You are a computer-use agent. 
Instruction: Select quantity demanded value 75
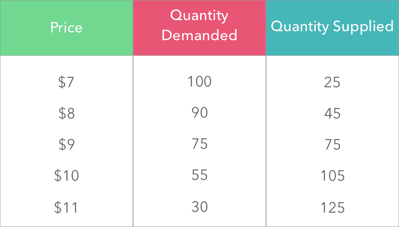coord(200,144)
